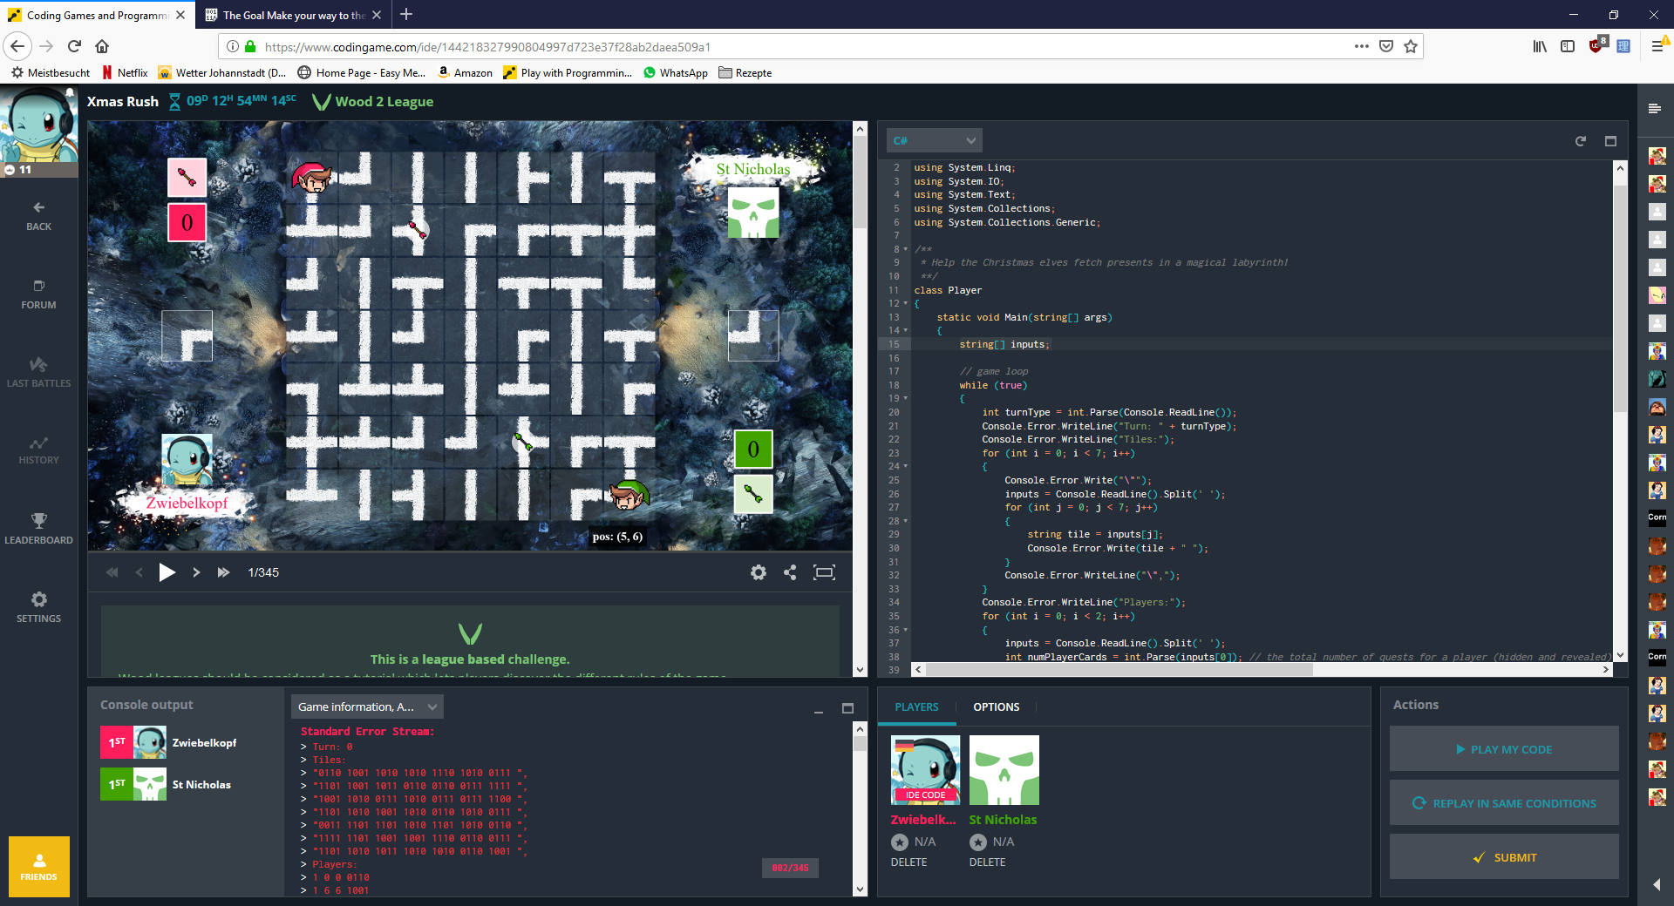Image resolution: width=1674 pixels, height=906 pixels.
Task: Toggle fullscreen for the game viewer
Action: [824, 572]
